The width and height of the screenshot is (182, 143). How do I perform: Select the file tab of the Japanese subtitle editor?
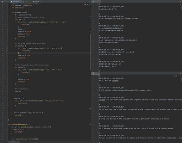pyautogui.click(x=96, y=2)
